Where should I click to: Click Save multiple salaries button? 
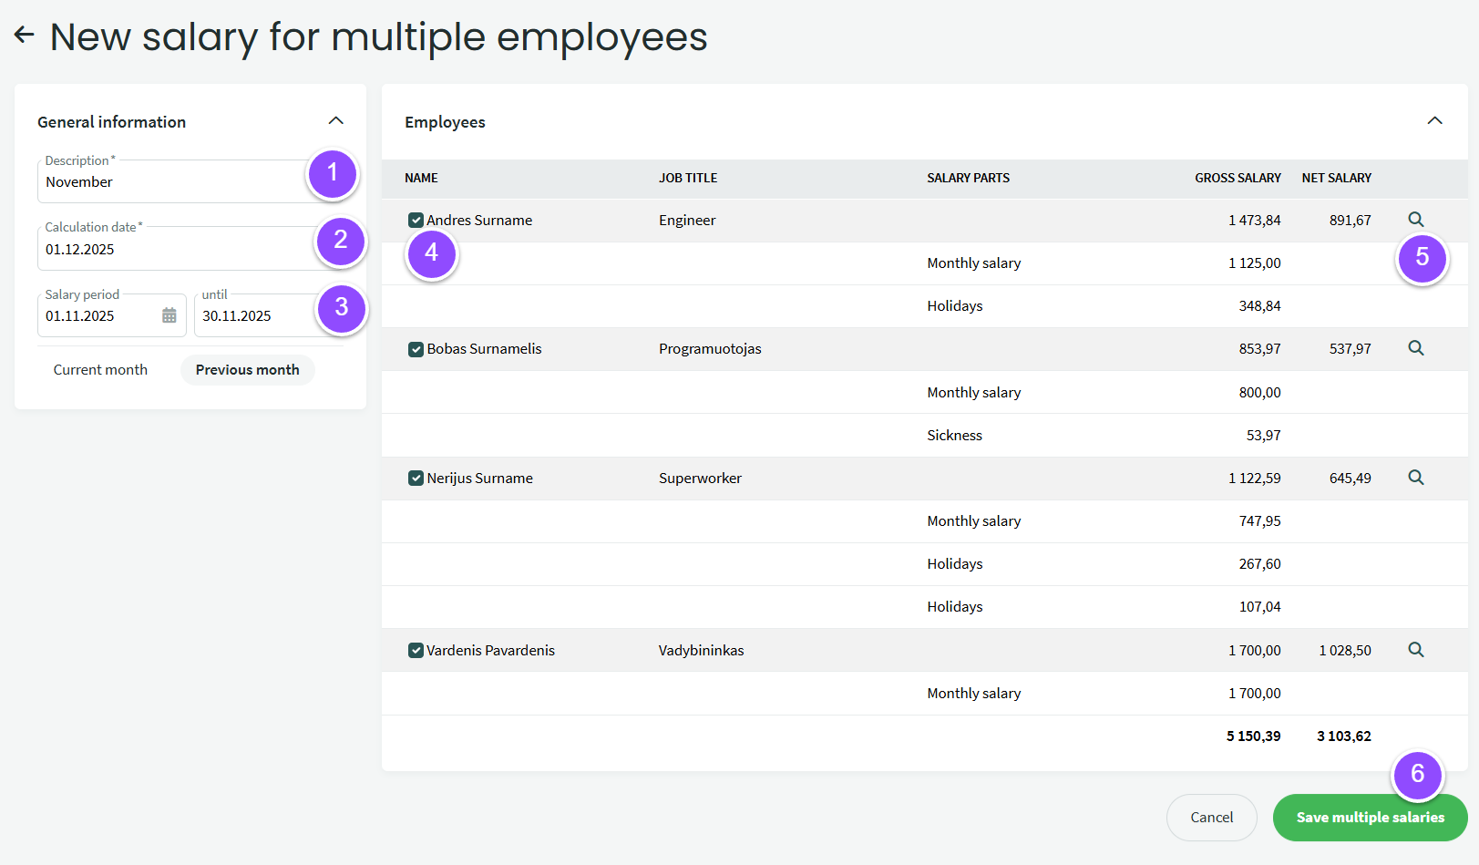pos(1369,818)
